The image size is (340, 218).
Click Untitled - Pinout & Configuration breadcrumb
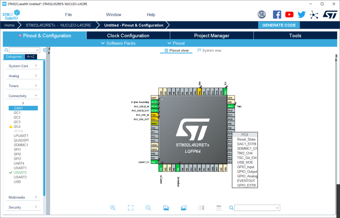click(x=134, y=25)
